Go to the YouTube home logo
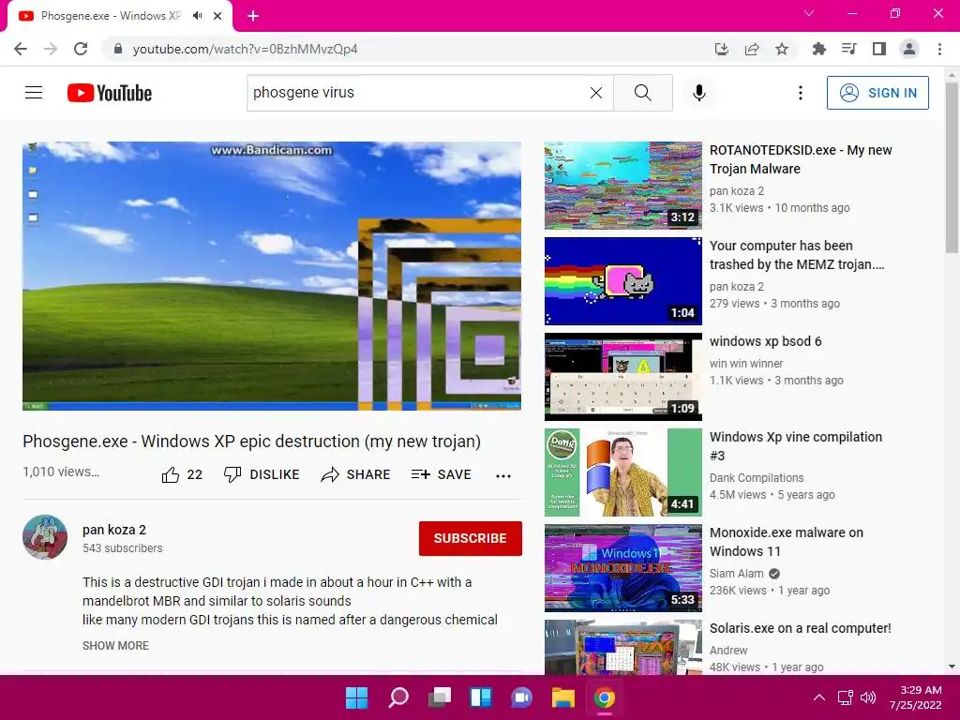 [110, 93]
